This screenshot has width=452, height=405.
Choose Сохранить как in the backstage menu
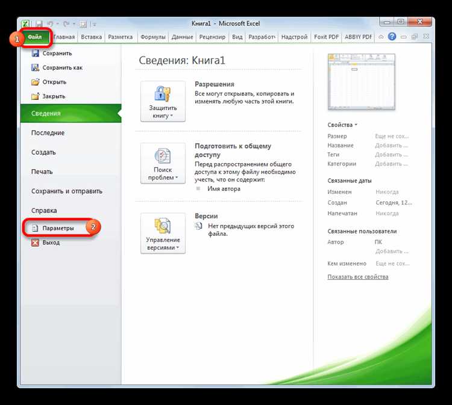(x=57, y=67)
